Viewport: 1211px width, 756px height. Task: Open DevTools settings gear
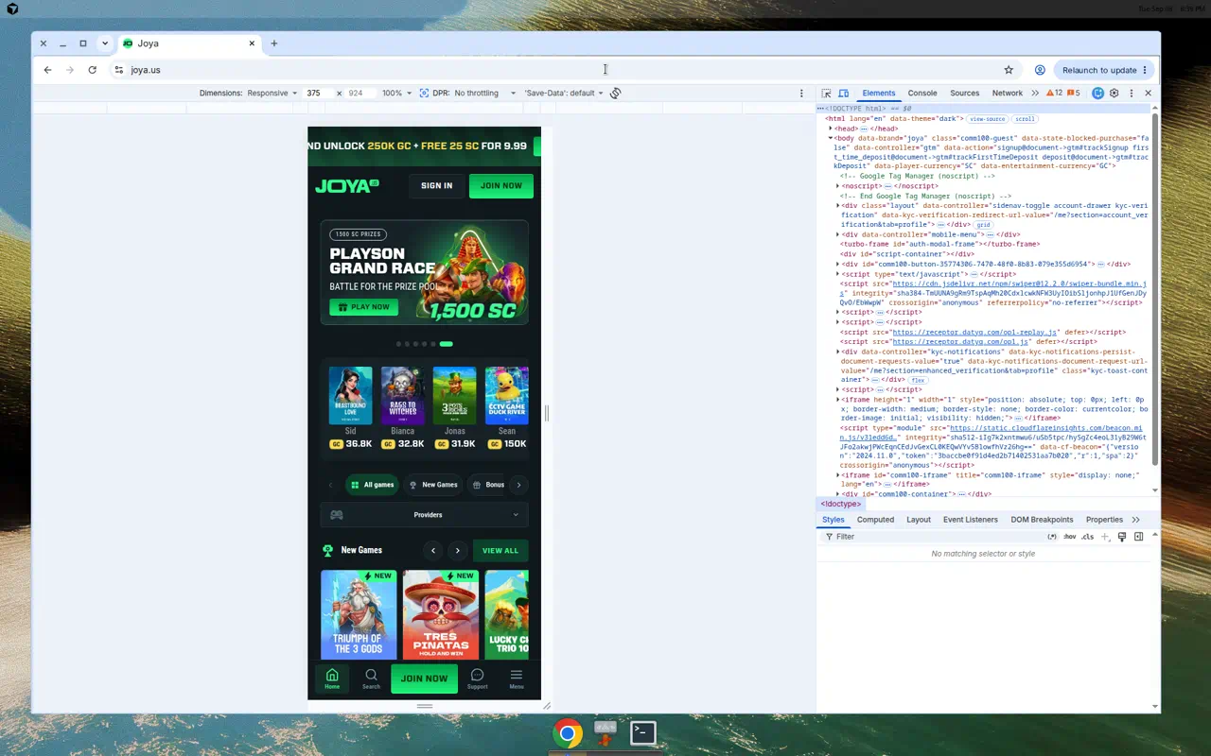coord(1114,94)
